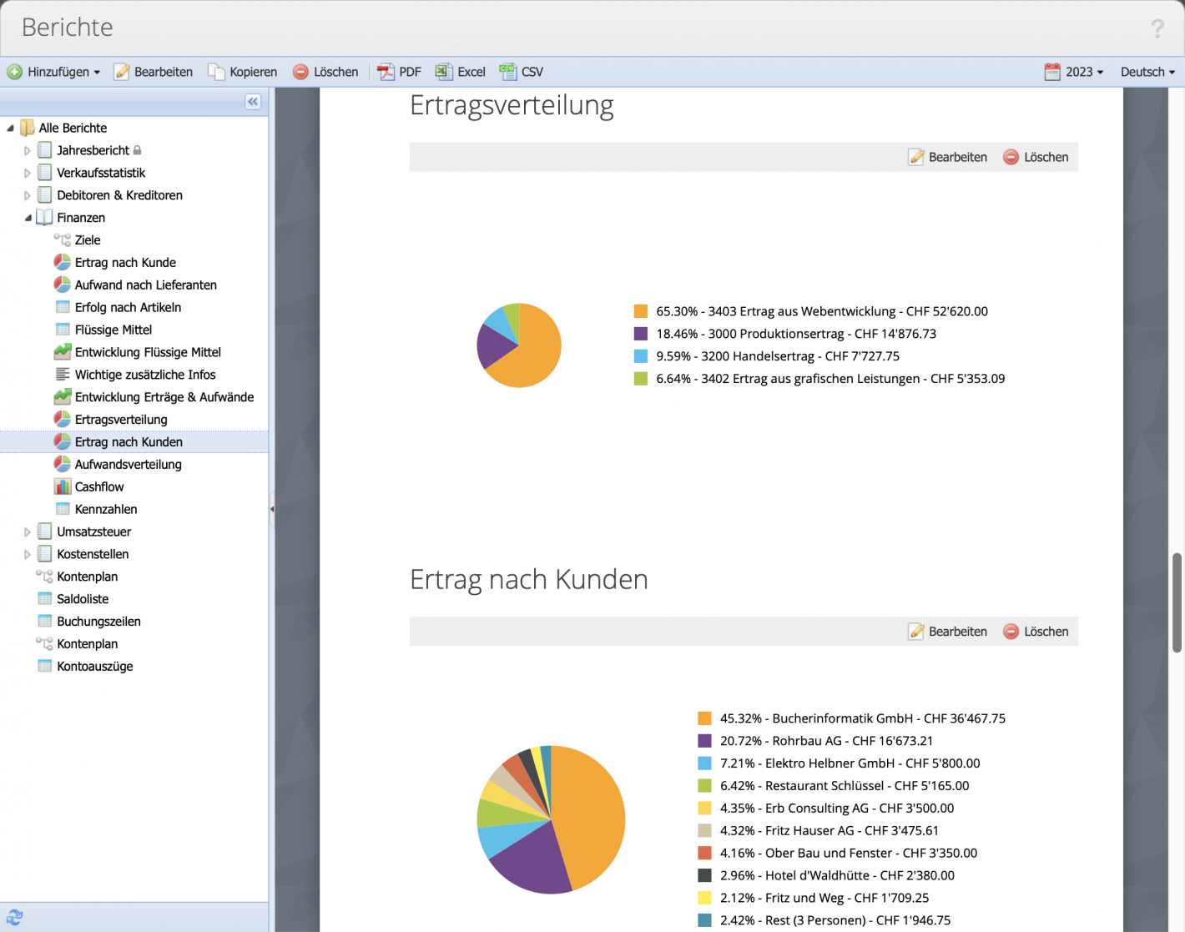This screenshot has height=932, width=1185.
Task: Expand the Umsatzsteuer tree node
Action: [x=27, y=531]
